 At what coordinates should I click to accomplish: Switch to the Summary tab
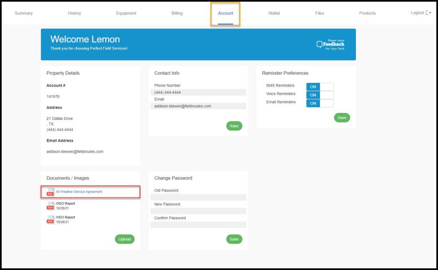(24, 13)
